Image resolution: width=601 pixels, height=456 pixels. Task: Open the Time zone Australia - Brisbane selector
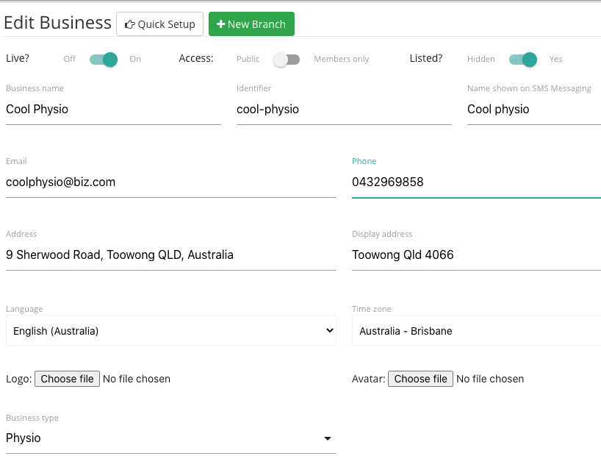click(476, 330)
